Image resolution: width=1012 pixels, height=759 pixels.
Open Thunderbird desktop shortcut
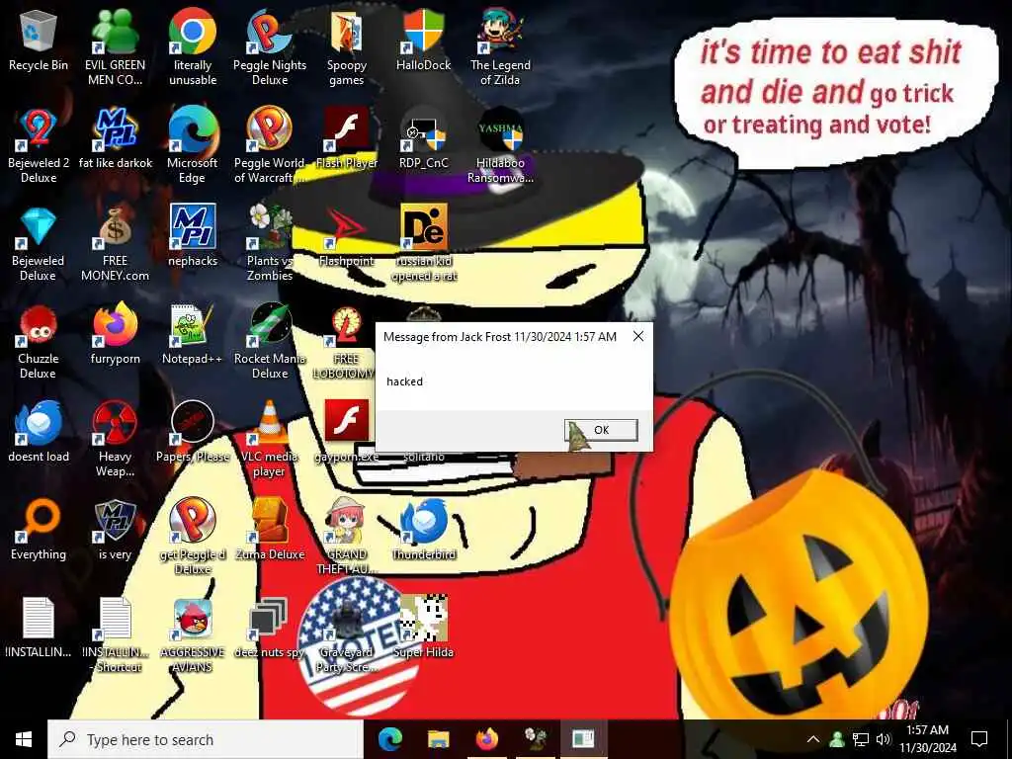(423, 530)
